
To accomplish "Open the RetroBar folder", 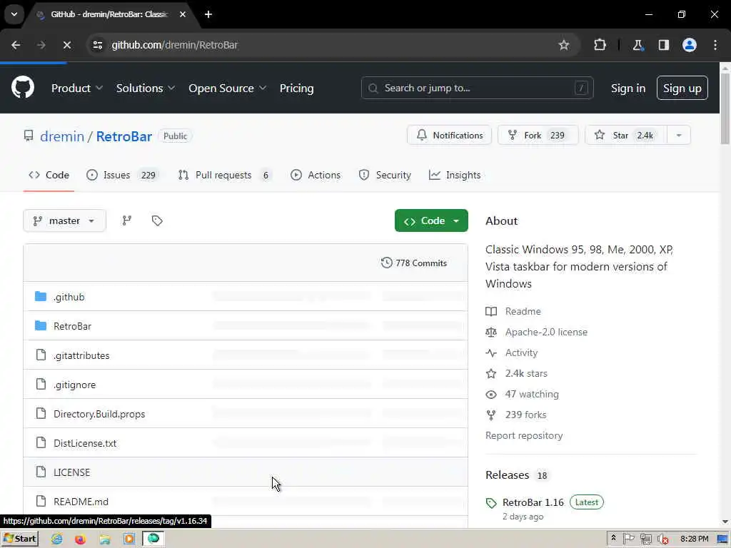I will click(x=72, y=326).
